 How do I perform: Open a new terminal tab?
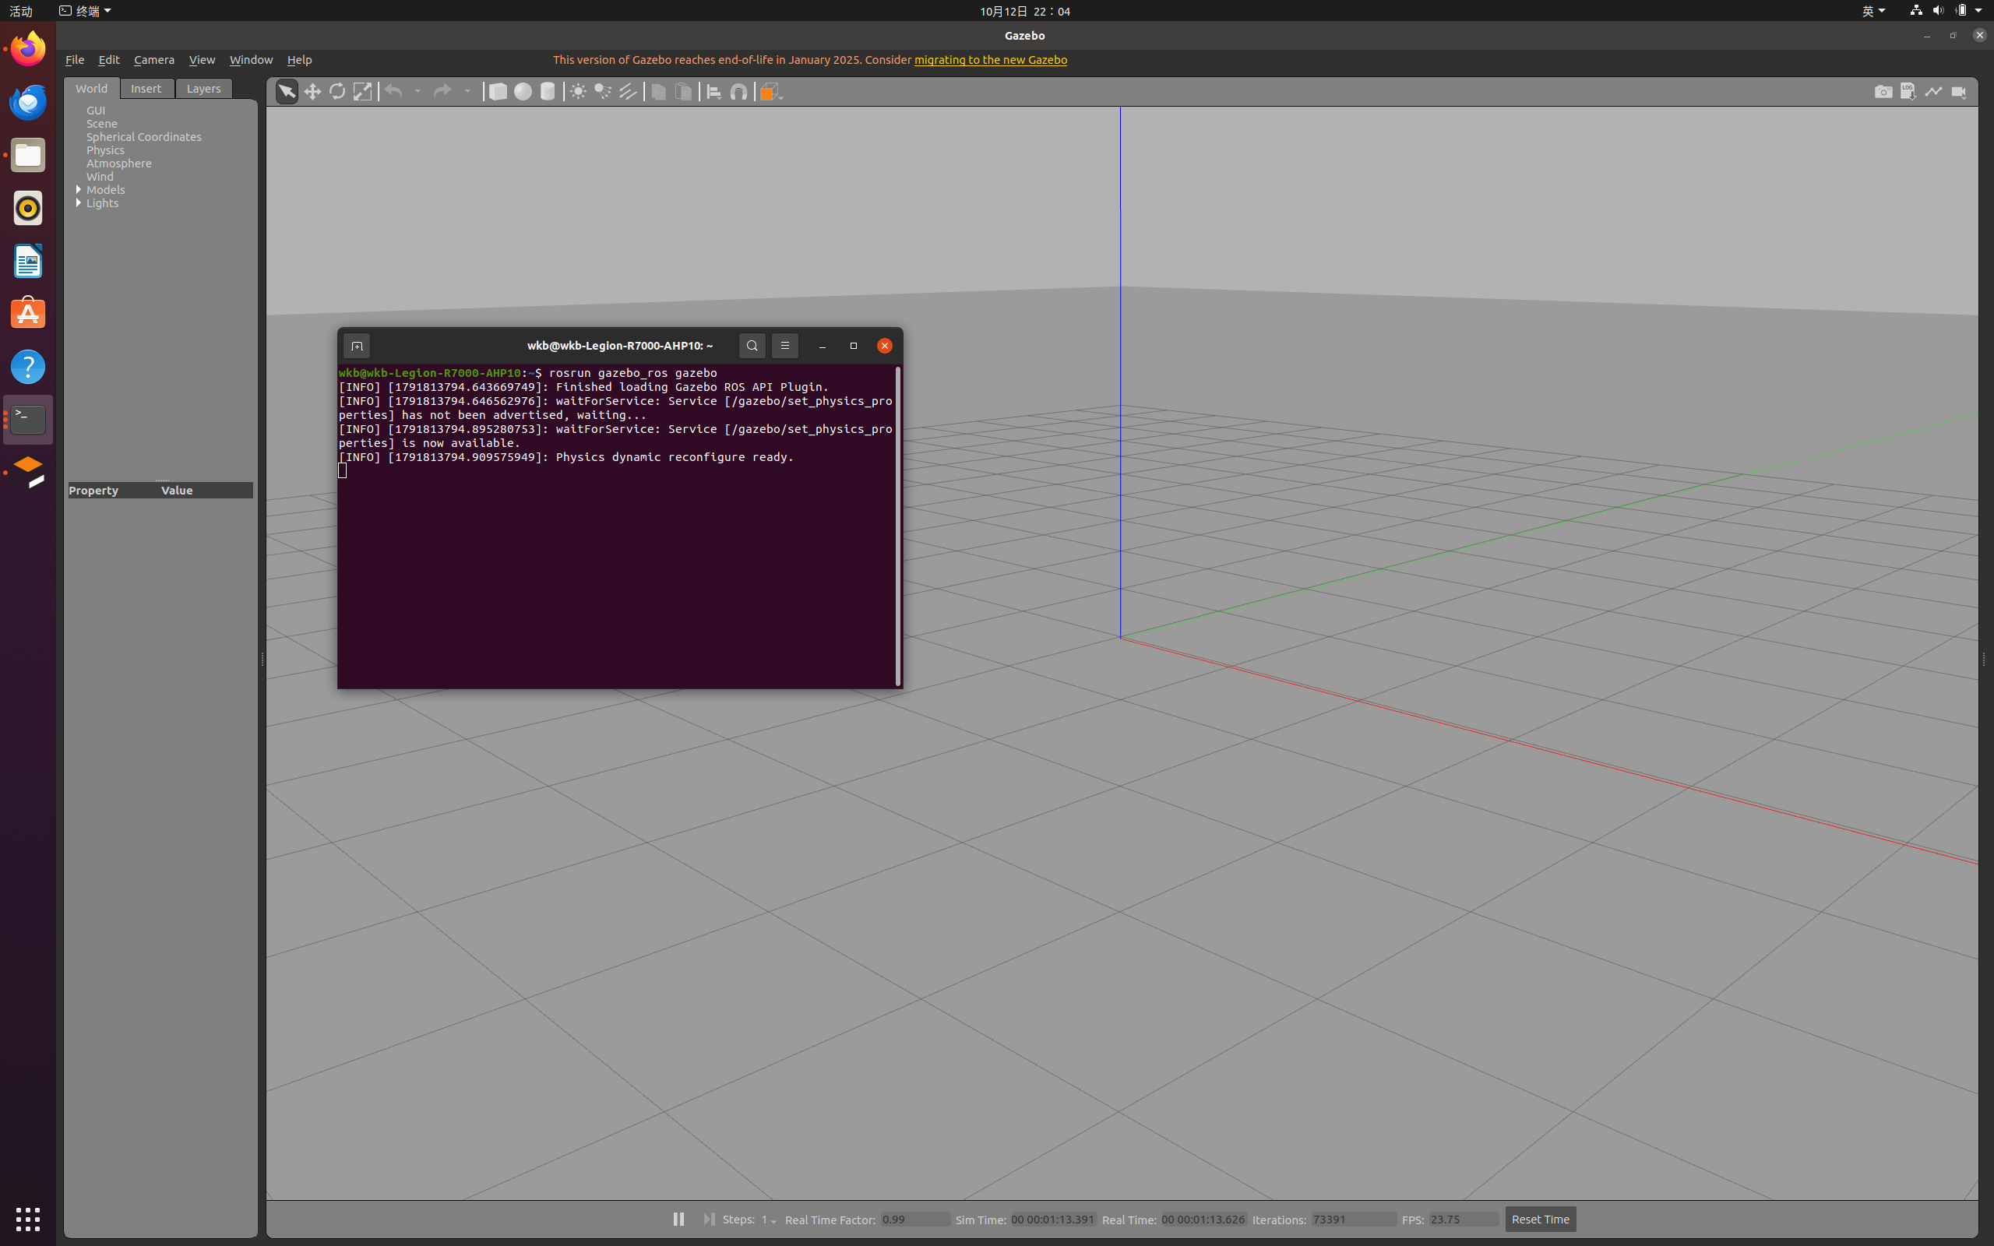[357, 346]
